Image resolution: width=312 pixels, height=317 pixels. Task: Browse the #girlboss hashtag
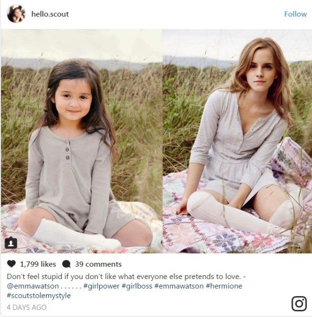coord(137,286)
